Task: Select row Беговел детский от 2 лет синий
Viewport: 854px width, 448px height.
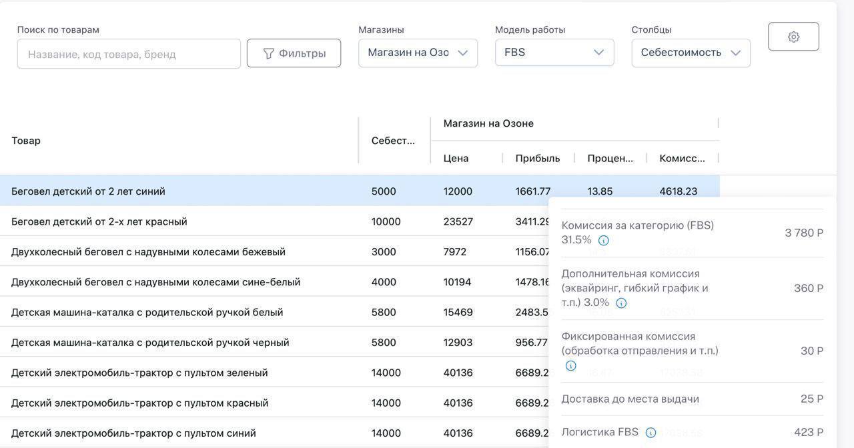Action: click(x=360, y=191)
